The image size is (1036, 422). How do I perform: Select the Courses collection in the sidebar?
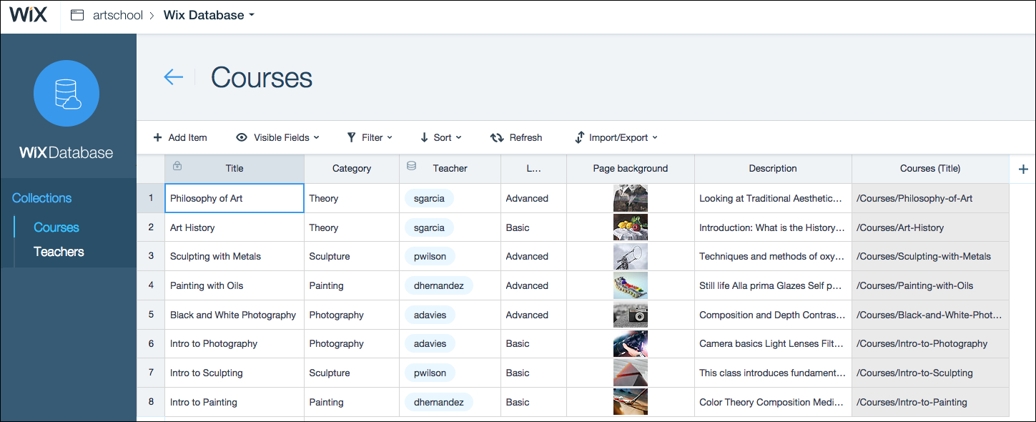click(56, 227)
